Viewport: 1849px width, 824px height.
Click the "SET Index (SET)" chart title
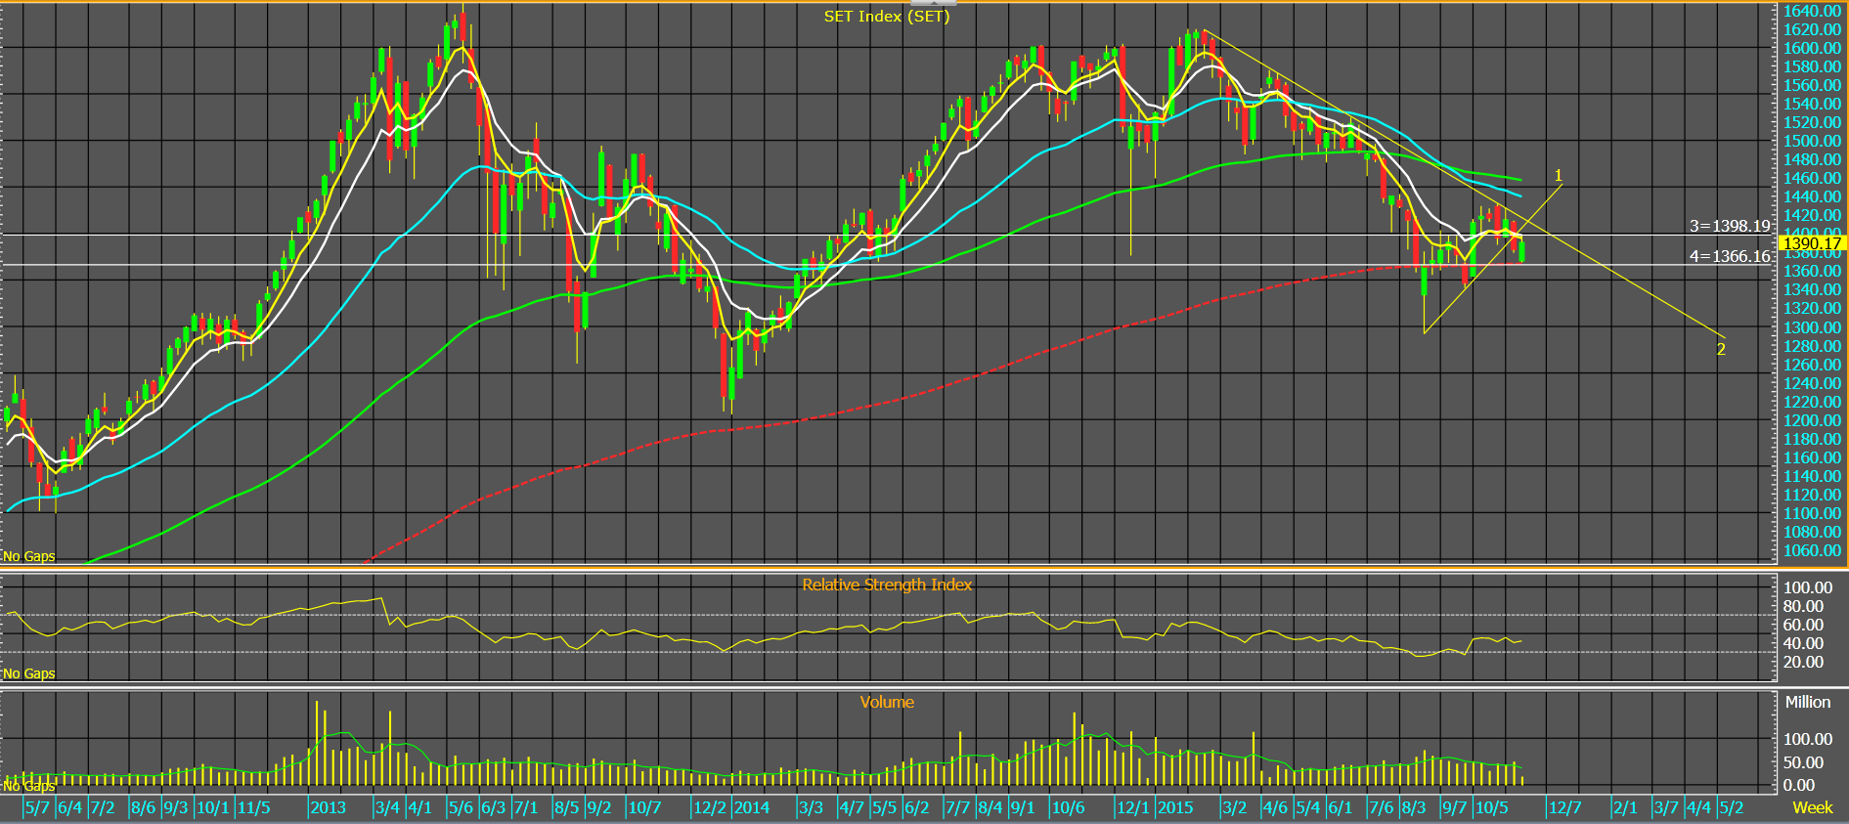pyautogui.click(x=886, y=16)
